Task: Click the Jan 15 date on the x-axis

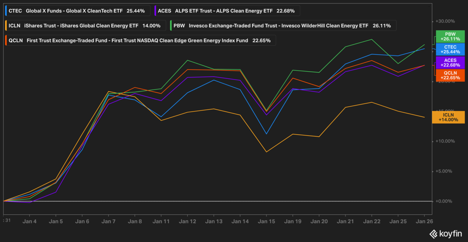Action: click(267, 221)
